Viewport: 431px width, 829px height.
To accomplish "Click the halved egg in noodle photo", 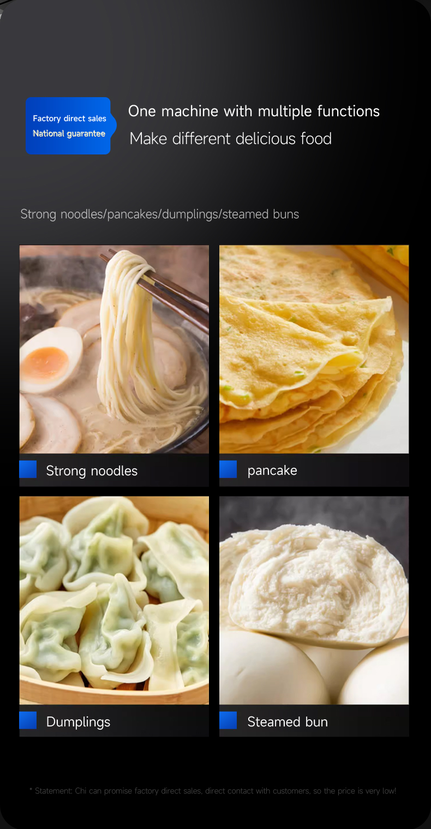I will click(51, 359).
